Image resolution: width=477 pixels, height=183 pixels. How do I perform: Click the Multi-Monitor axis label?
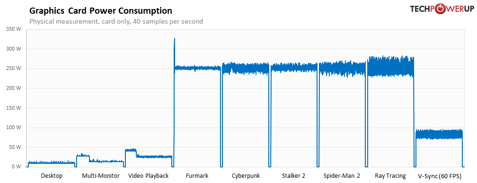(x=101, y=176)
